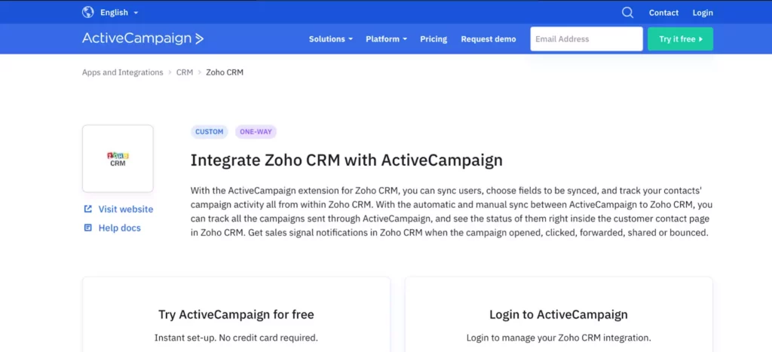Focus the Email Address input field

tap(587, 39)
